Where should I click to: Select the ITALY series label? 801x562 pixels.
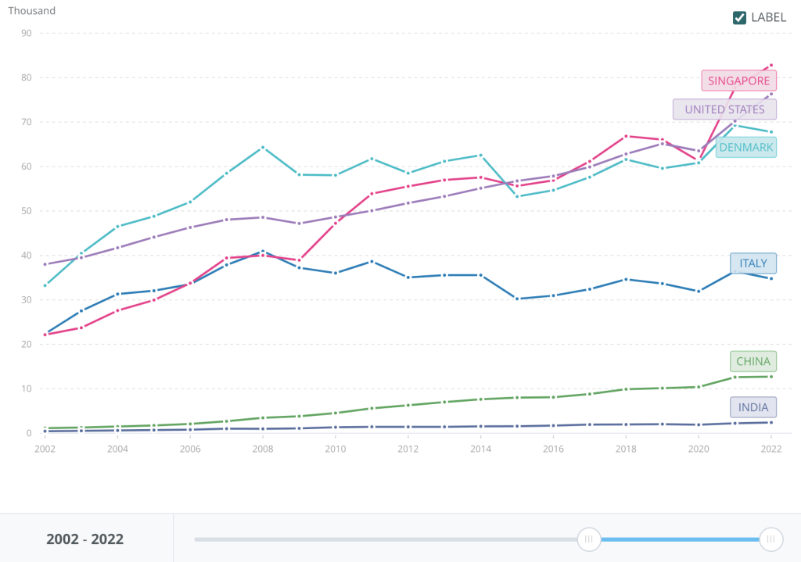click(x=753, y=263)
